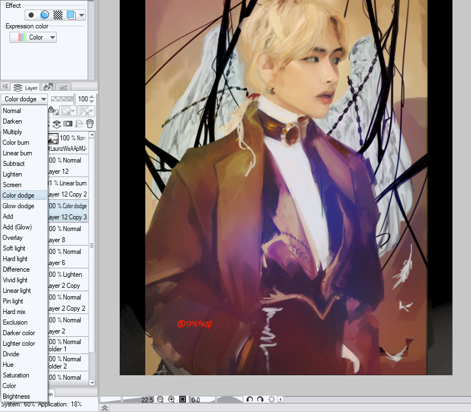The image size is (471, 412).
Task: Select Multiply blending mode
Action: (24, 132)
